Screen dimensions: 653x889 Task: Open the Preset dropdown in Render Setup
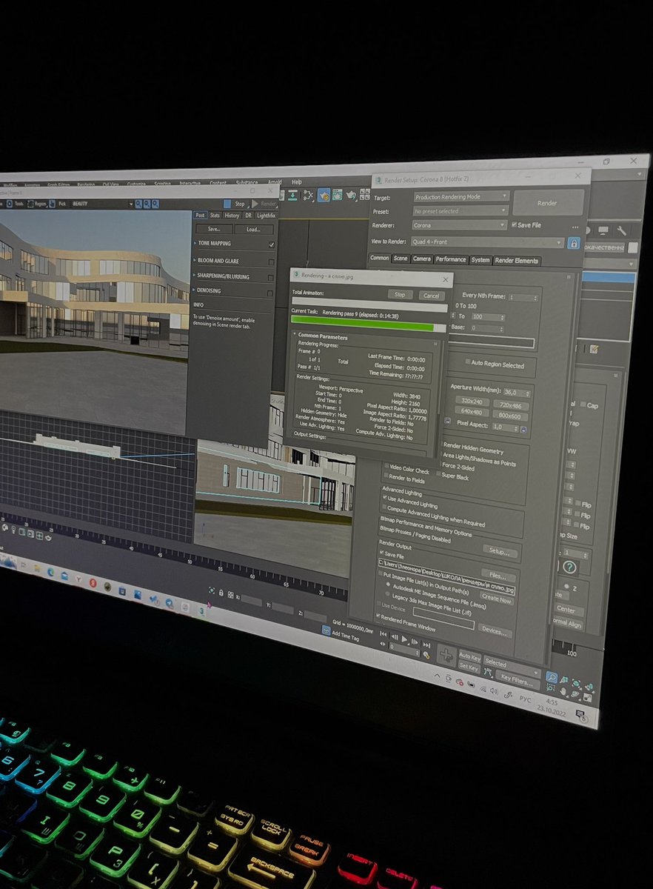[x=461, y=211]
